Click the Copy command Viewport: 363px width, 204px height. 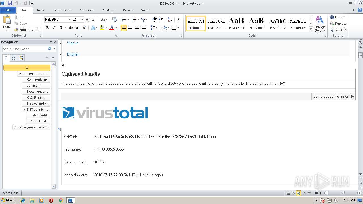point(20,24)
